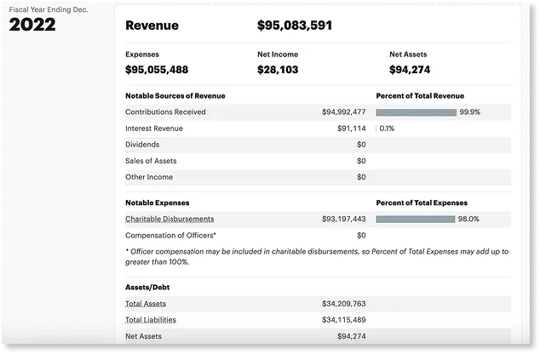Click the Assets/Debt section heading

click(147, 288)
